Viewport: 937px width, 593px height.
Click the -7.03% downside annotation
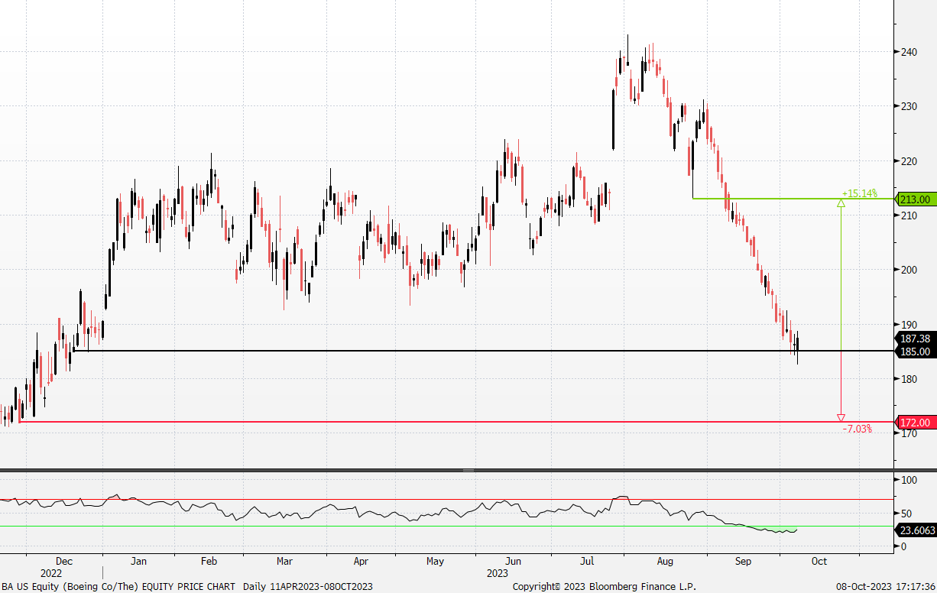[x=857, y=429]
